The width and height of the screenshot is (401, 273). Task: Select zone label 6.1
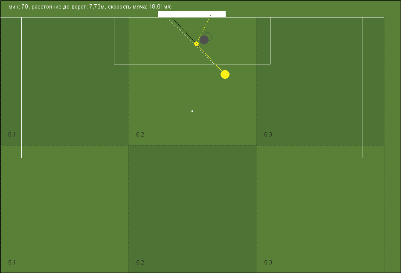pyautogui.click(x=12, y=134)
